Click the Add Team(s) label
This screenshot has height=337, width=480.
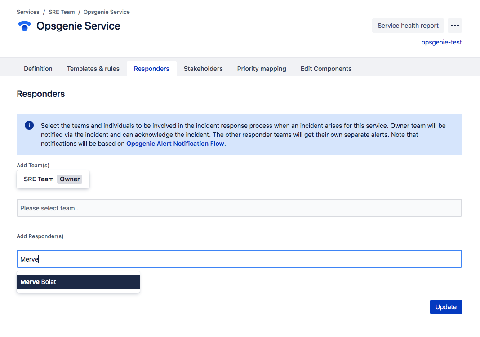pyautogui.click(x=33, y=165)
